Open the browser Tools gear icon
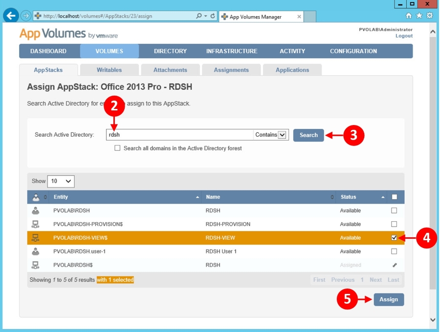Viewport: 440px width, 332px height. [x=429, y=16]
